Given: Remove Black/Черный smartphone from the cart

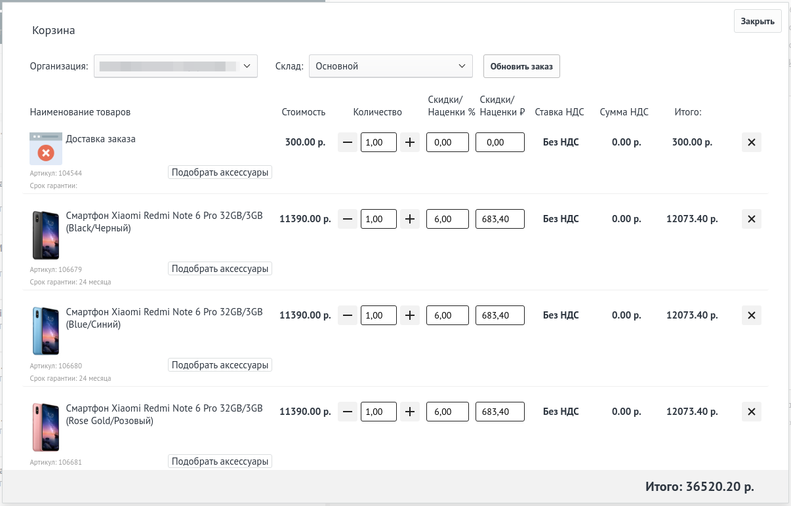Looking at the screenshot, I should pos(752,219).
